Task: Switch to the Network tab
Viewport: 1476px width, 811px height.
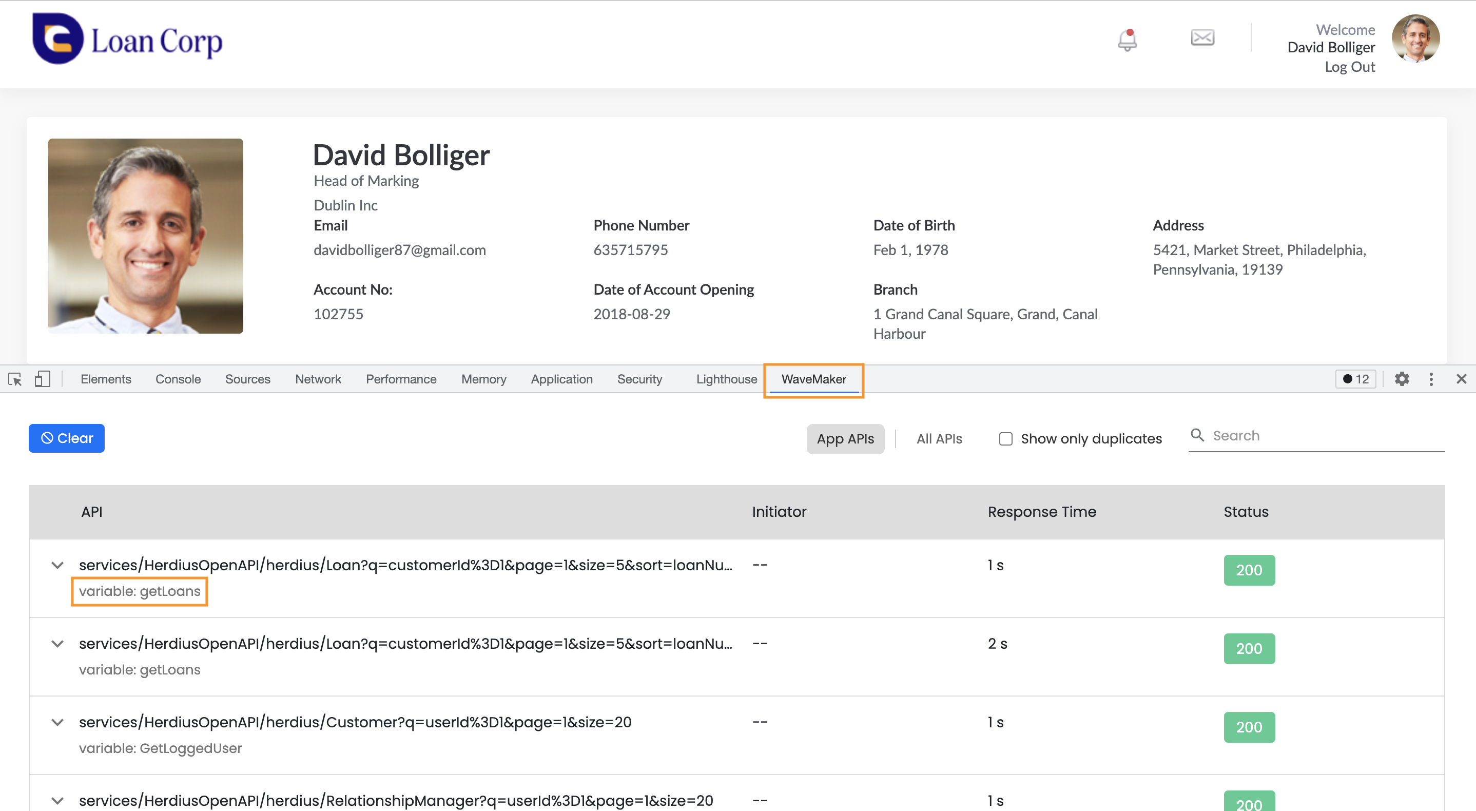Action: tap(318, 379)
